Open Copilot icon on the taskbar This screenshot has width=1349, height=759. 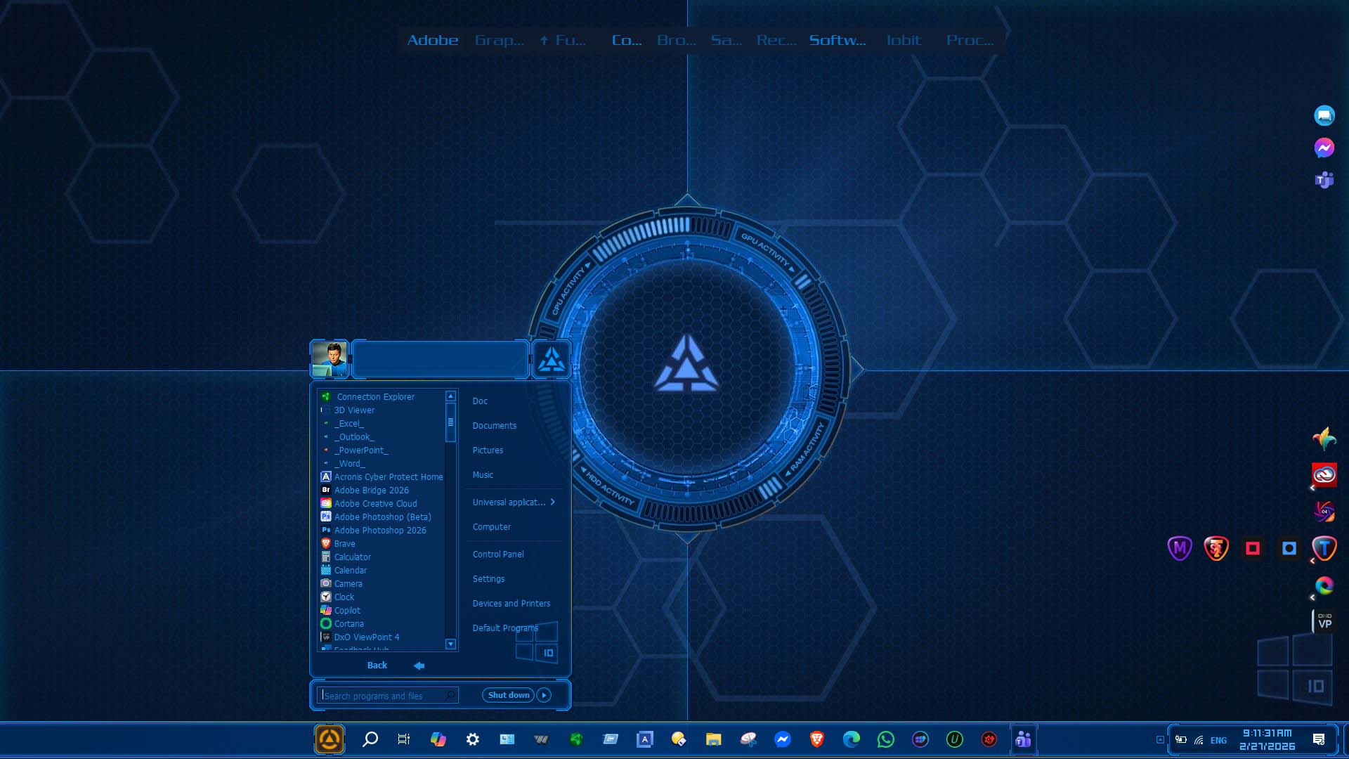pyautogui.click(x=438, y=739)
